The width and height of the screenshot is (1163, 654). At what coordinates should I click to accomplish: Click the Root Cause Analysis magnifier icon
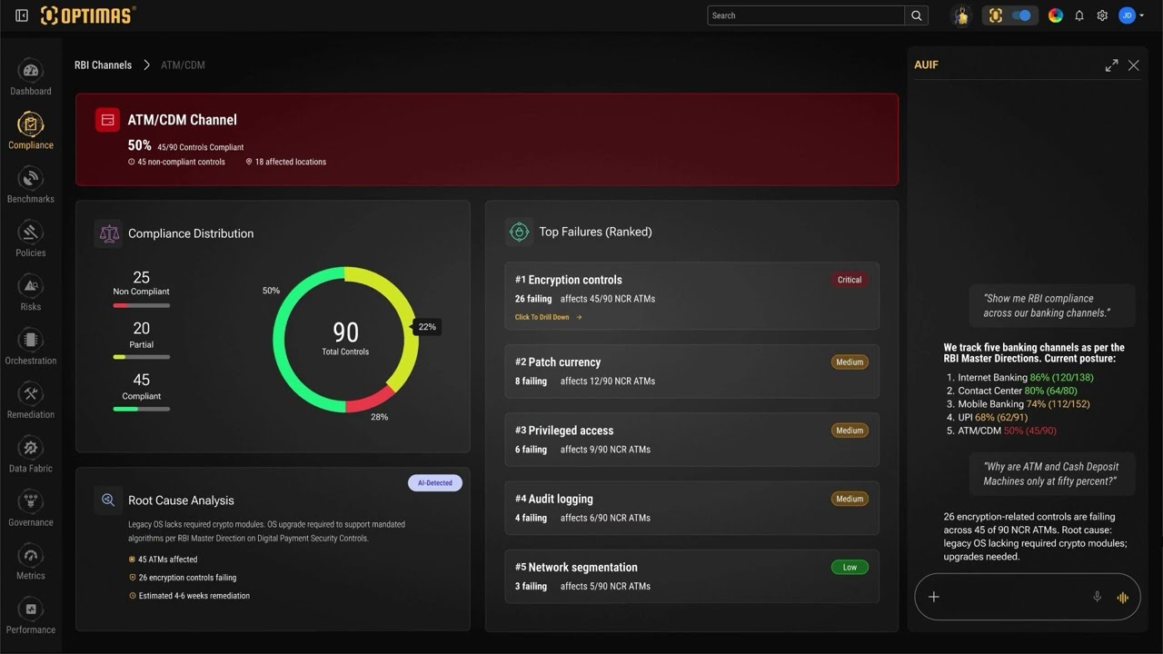coord(108,500)
